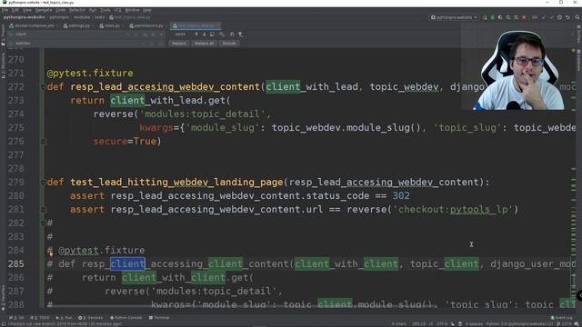Switch to the settings.py tab
Image resolution: width=582 pixels, height=327 pixels.
[x=76, y=26]
